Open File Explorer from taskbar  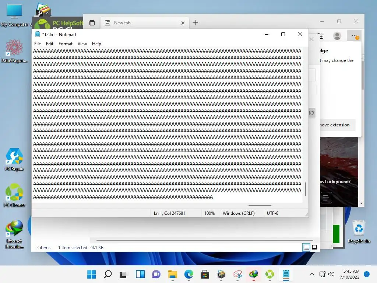click(x=172, y=274)
